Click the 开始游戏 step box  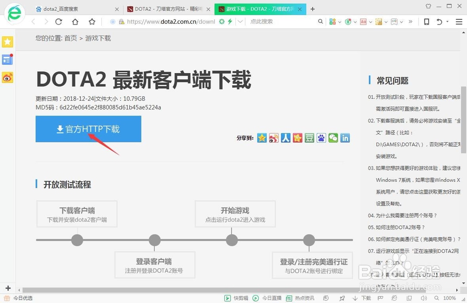(x=235, y=214)
